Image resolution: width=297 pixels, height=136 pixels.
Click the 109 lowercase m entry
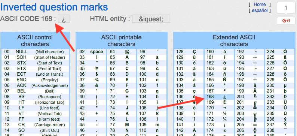(x=152, y=125)
